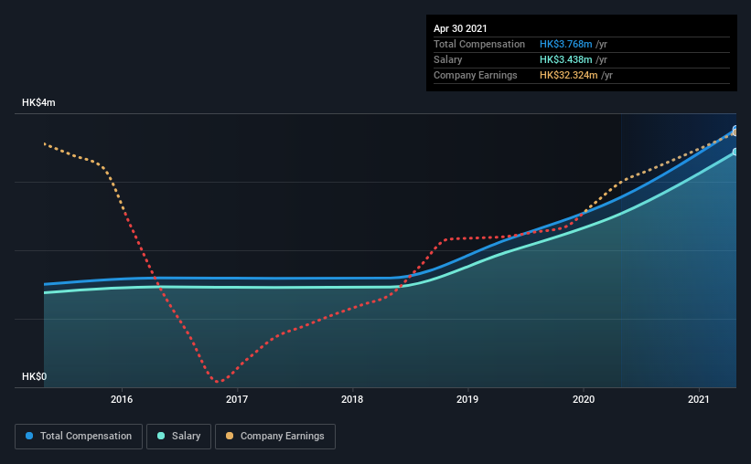751x464 pixels.
Task: Click the HK$4m y-axis label
Action: tap(38, 103)
